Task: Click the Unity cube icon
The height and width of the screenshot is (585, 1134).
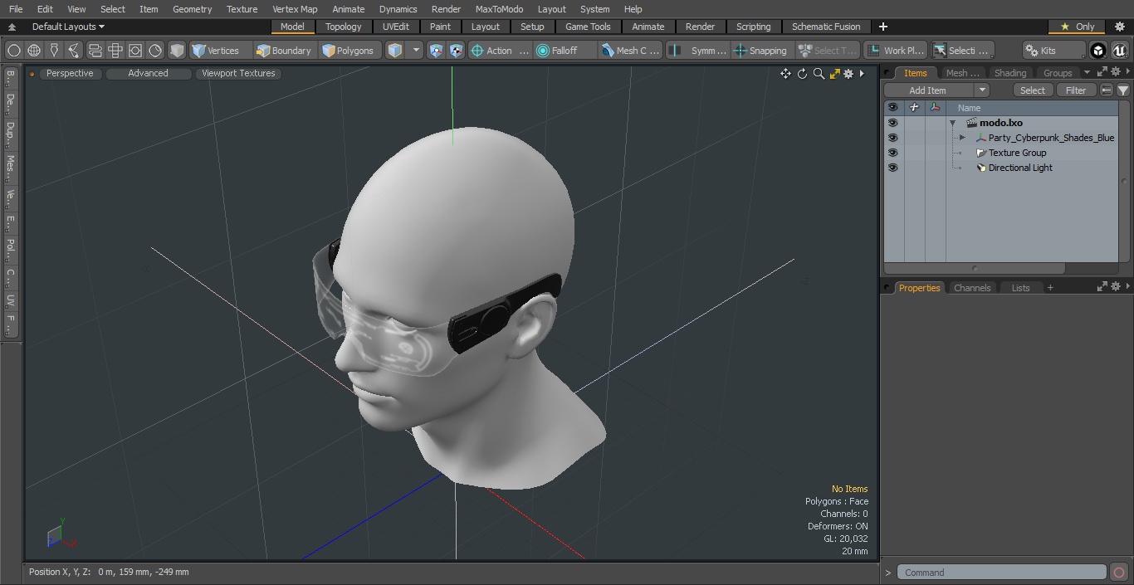Action: pyautogui.click(x=1098, y=51)
